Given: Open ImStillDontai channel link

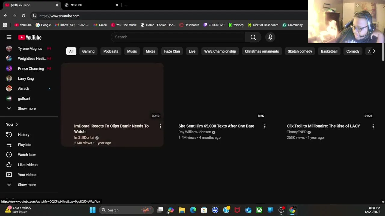Looking at the screenshot, I should [84, 138].
